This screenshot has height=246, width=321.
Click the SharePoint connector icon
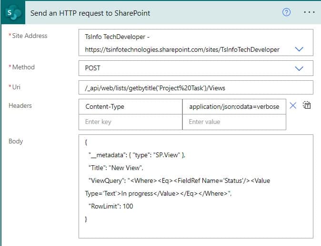click(13, 13)
